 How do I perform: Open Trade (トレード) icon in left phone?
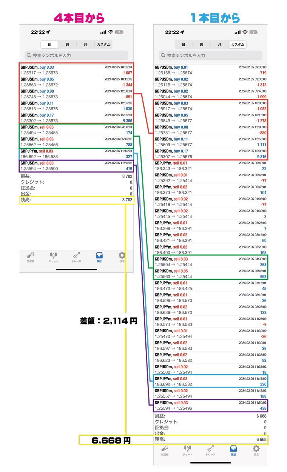coord(76,256)
